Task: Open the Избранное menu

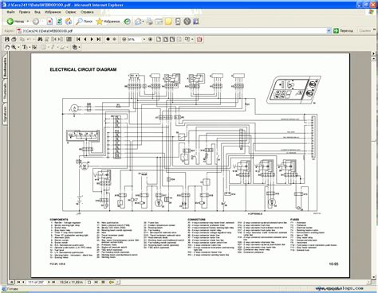Action: coord(53,12)
